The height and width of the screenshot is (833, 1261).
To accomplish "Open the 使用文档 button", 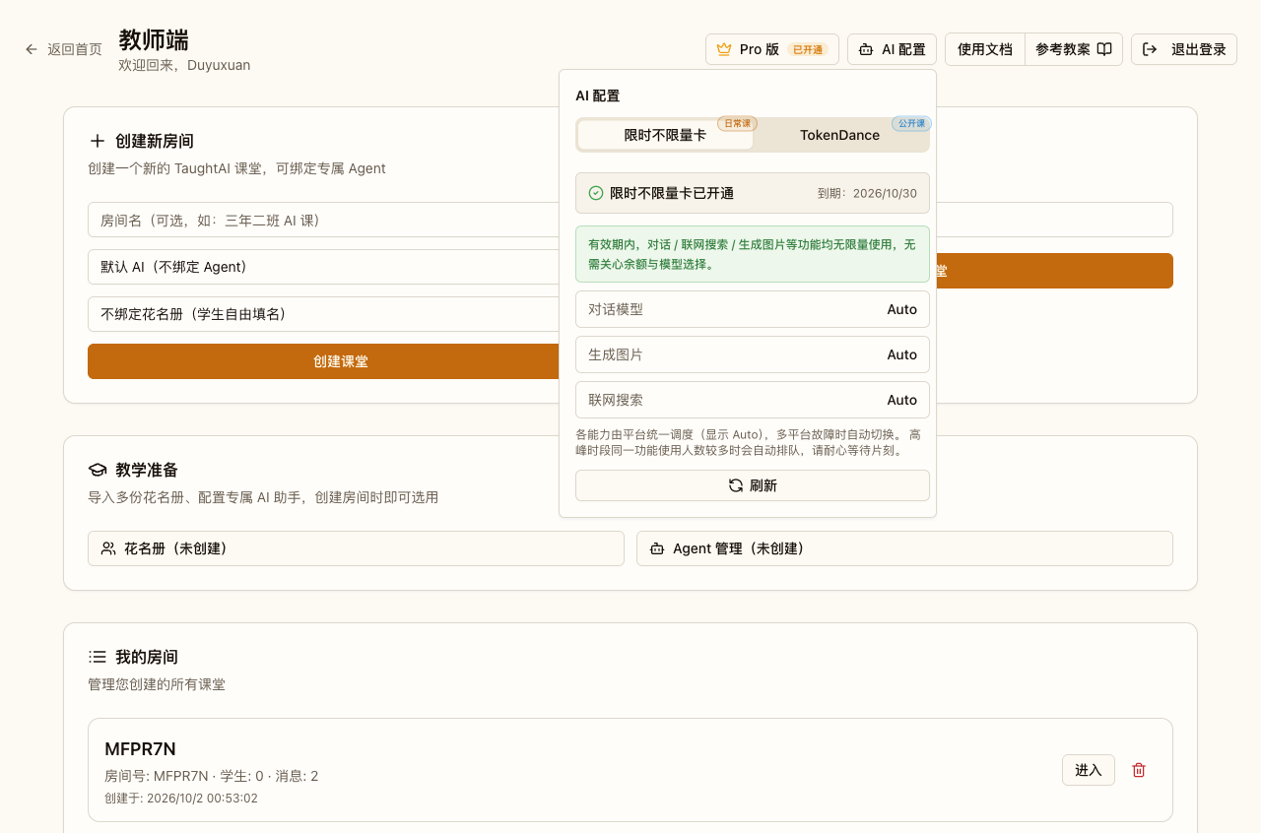I will [x=985, y=49].
